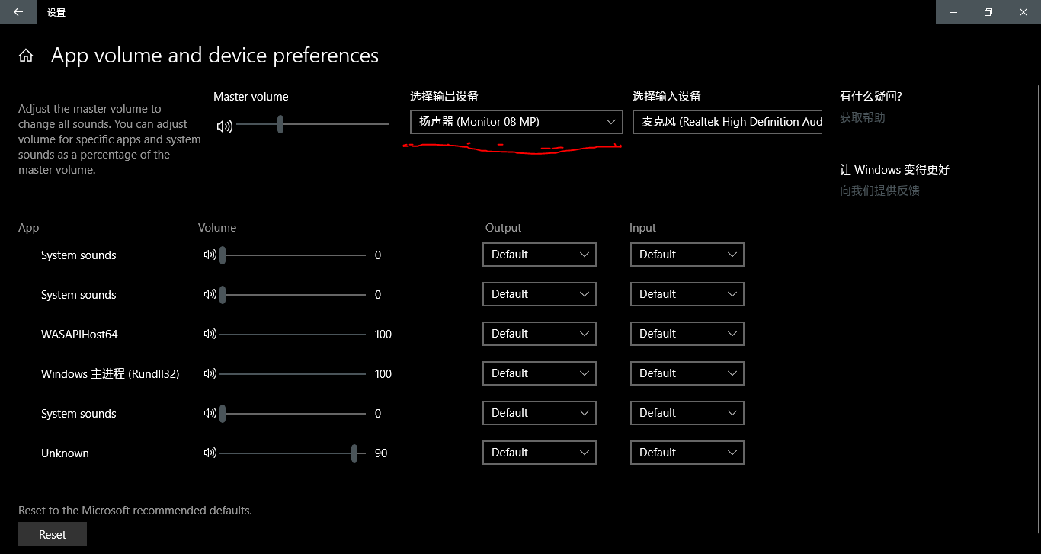The image size is (1041, 554).
Task: Click the WASAPIHost64 volume slider track
Action: pyautogui.click(x=293, y=334)
